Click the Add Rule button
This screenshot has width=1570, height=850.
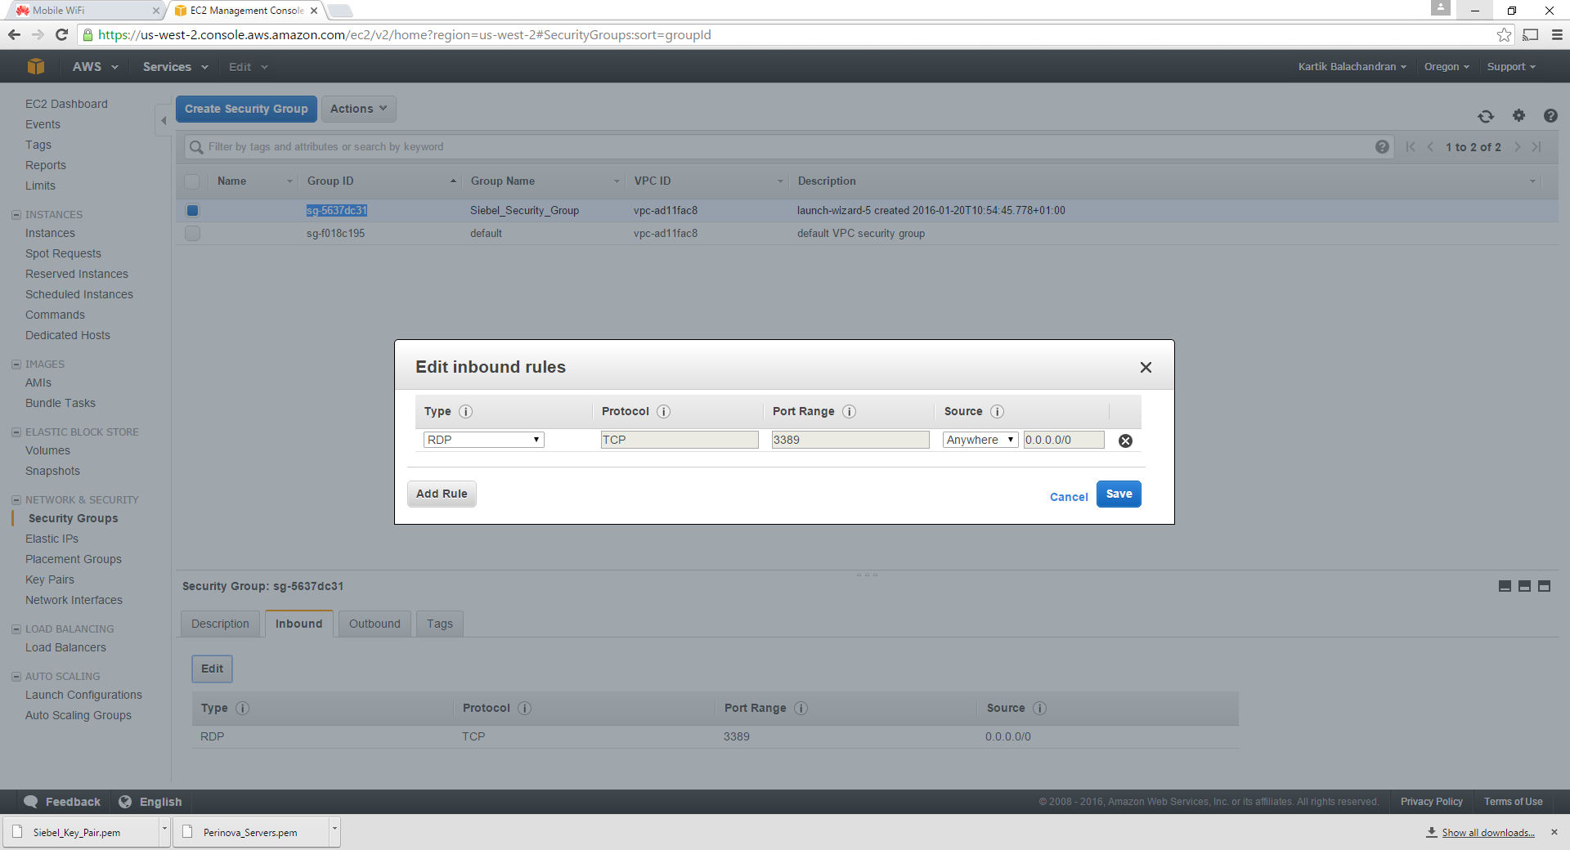(x=442, y=494)
